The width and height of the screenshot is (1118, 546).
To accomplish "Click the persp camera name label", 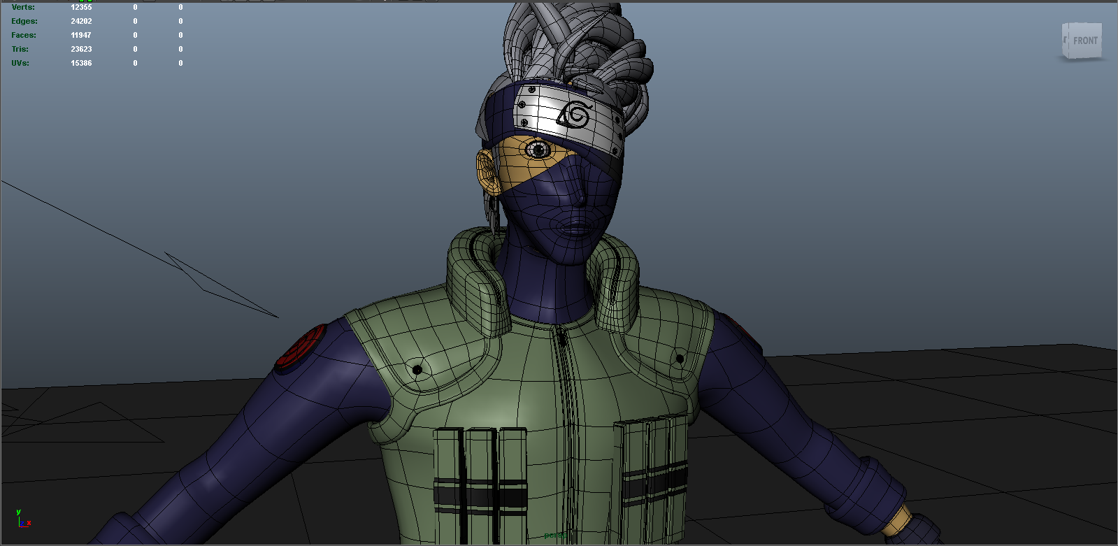I will tap(555, 536).
